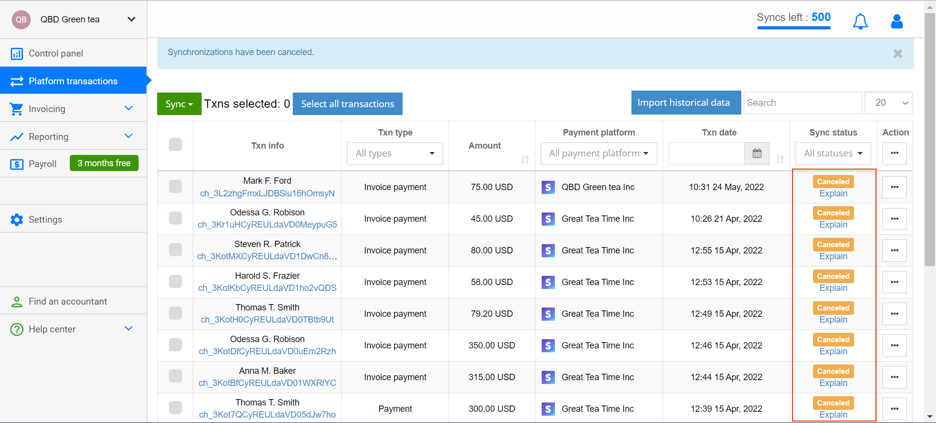Expand the Help center chevron
The image size is (936, 423).
pos(129,328)
